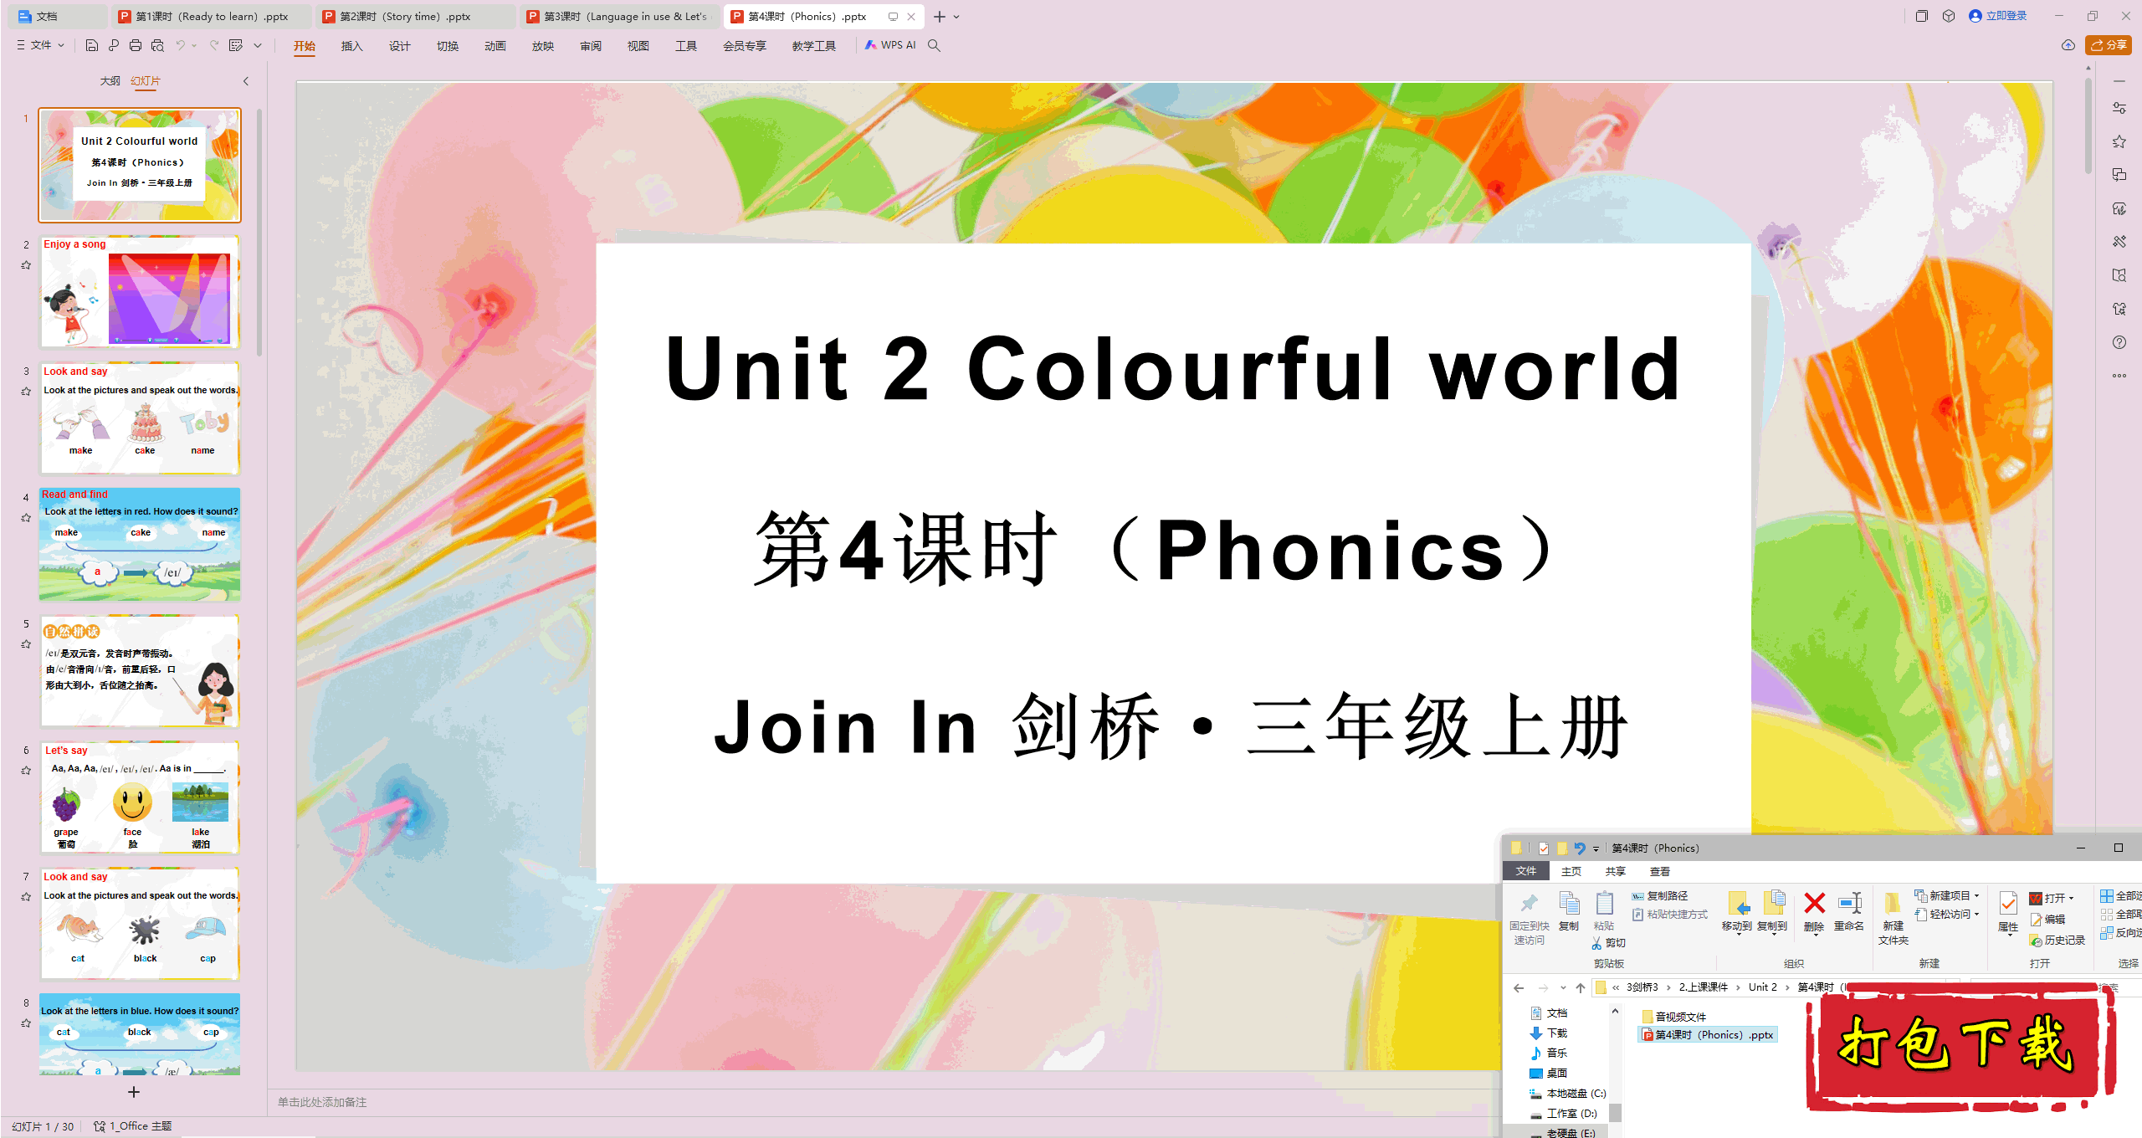Click 桌面 in Explorer navigation pane
Screen dimensions: 2142x1138
tap(1549, 1074)
